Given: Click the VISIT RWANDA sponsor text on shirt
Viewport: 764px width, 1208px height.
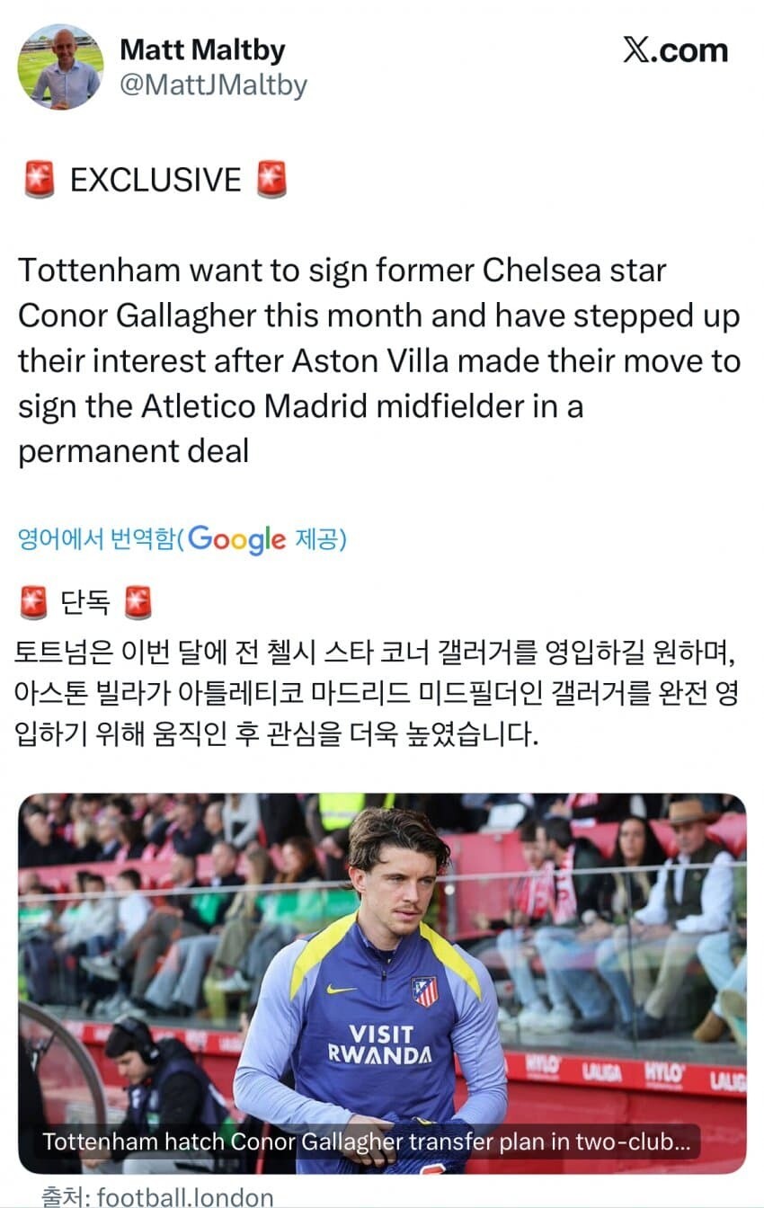Looking at the screenshot, I should coord(379,1044).
